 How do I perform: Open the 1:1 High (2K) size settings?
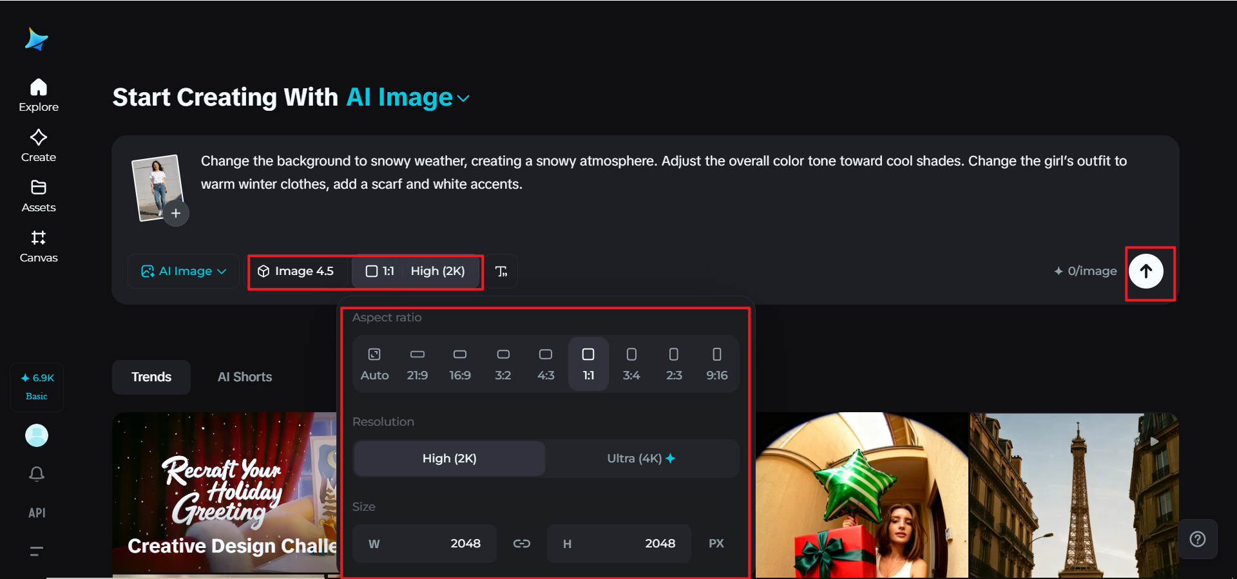click(x=416, y=271)
